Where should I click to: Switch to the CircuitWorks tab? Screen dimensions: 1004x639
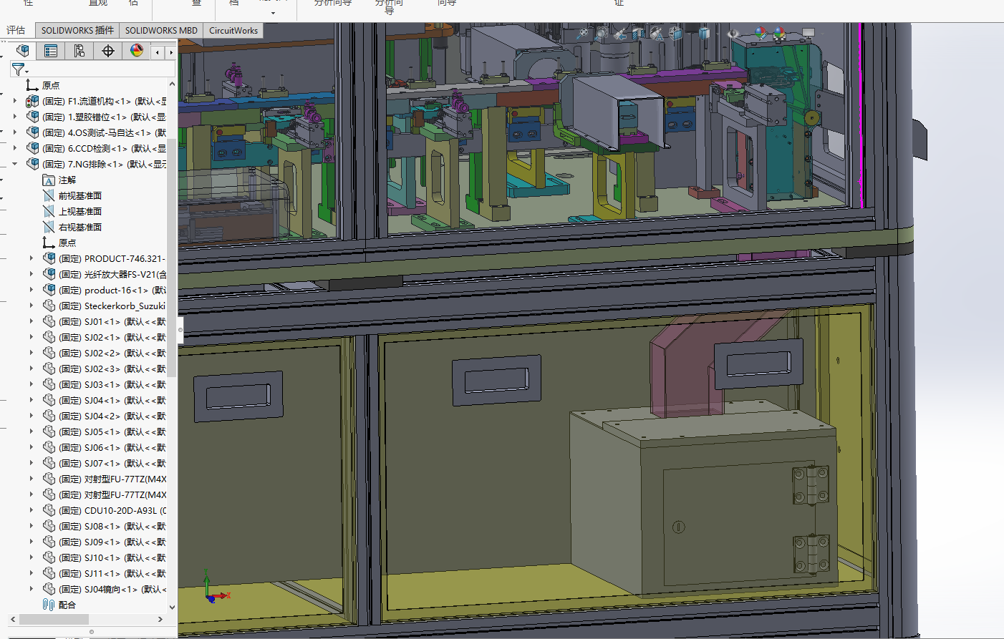233,30
